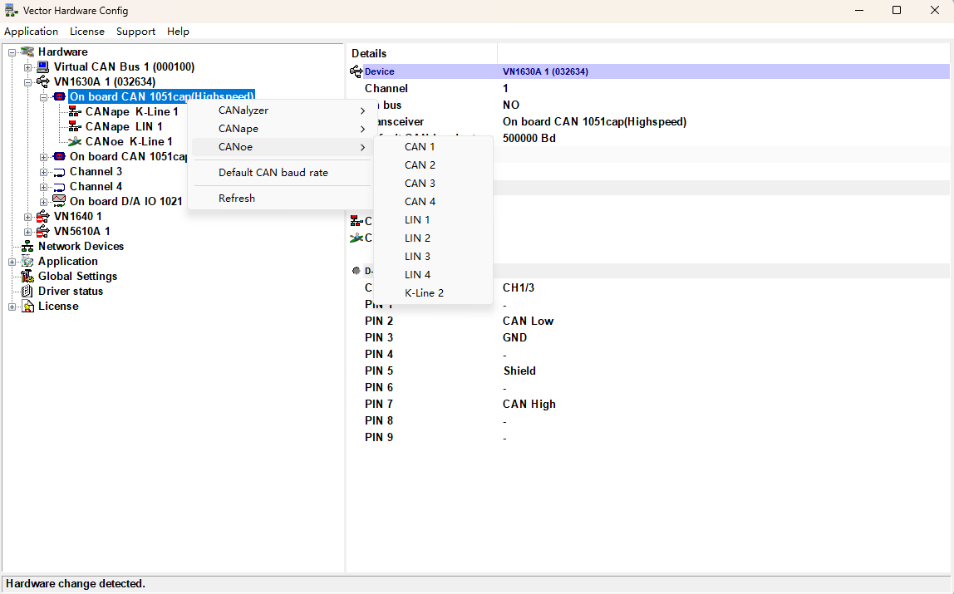Image resolution: width=954 pixels, height=594 pixels.
Task: Expand the VN5610A 1 node
Action: click(27, 233)
